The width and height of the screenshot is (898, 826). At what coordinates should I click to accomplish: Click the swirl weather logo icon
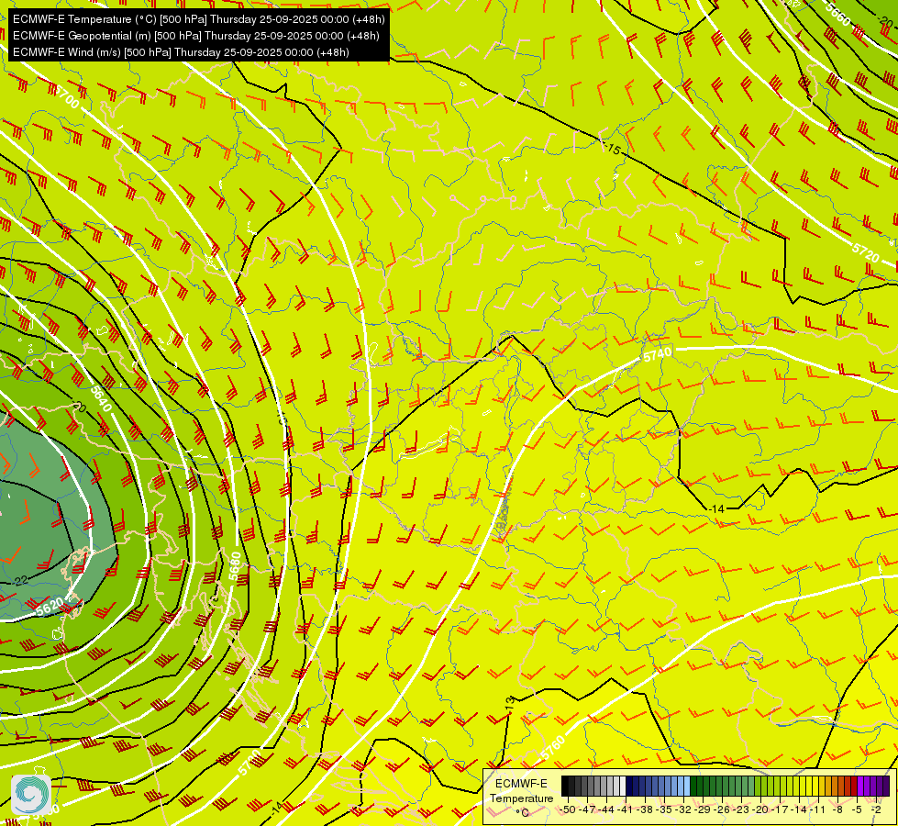(x=31, y=795)
